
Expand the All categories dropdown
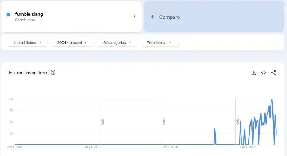(117, 42)
